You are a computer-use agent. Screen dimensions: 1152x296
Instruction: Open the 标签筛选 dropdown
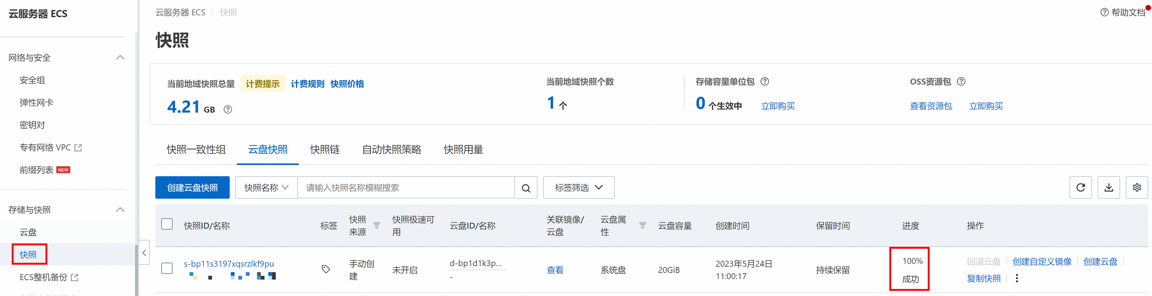point(578,188)
